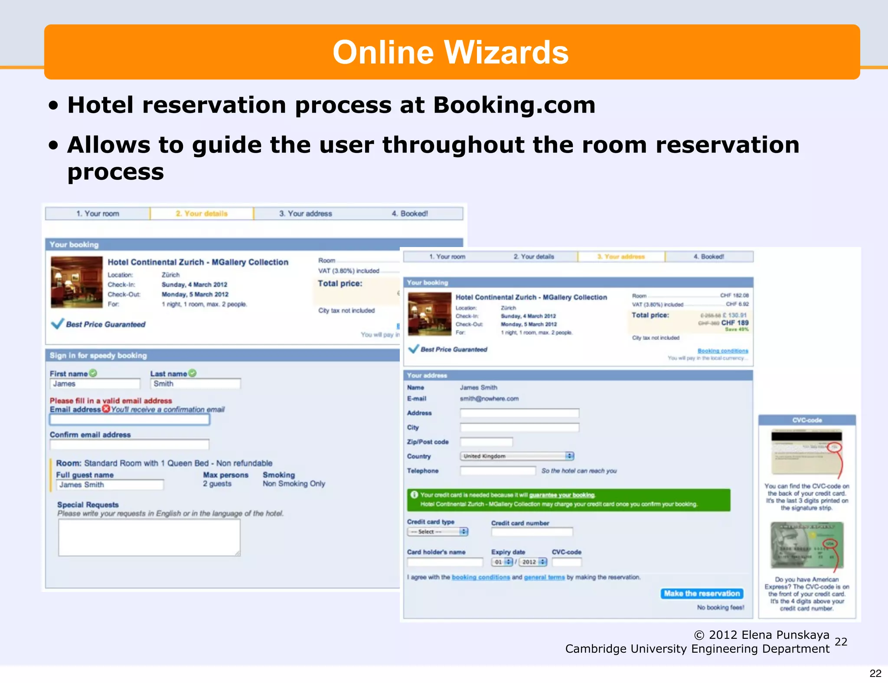Select step 2. Your details in left wizard

click(202, 213)
